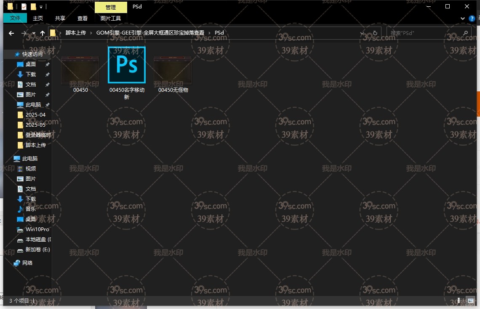The width and height of the screenshot is (480, 309).
Task: Expand the address bar history dropdown
Action: (362, 33)
